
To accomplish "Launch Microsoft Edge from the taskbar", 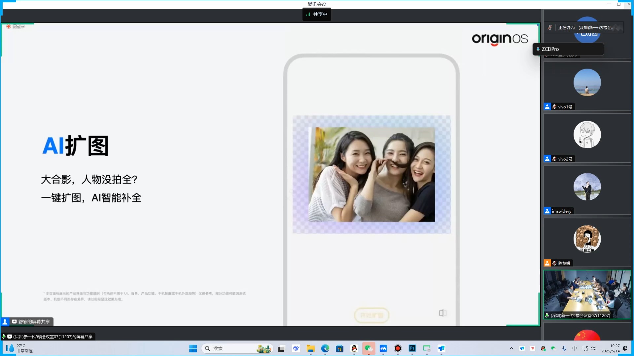I will pos(325,348).
